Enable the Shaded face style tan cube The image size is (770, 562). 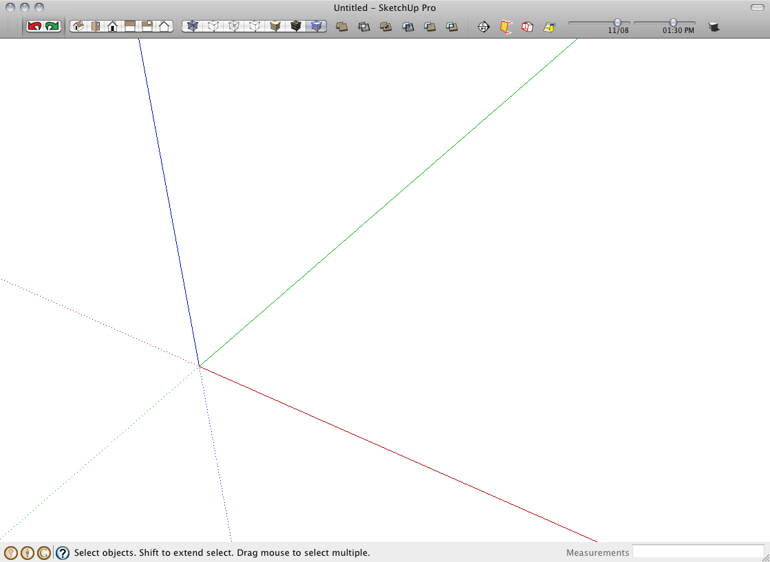click(x=275, y=26)
